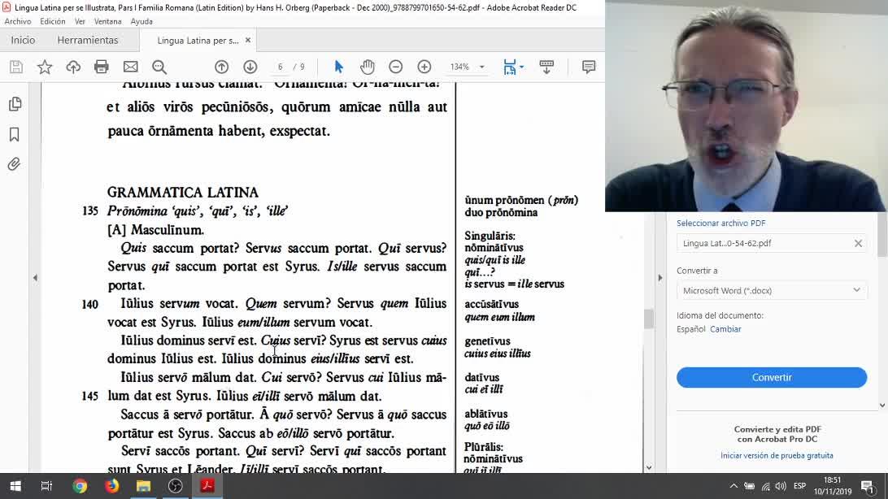The image size is (888, 499).
Task: Collapse the right tools pane arrow
Action: (x=659, y=278)
